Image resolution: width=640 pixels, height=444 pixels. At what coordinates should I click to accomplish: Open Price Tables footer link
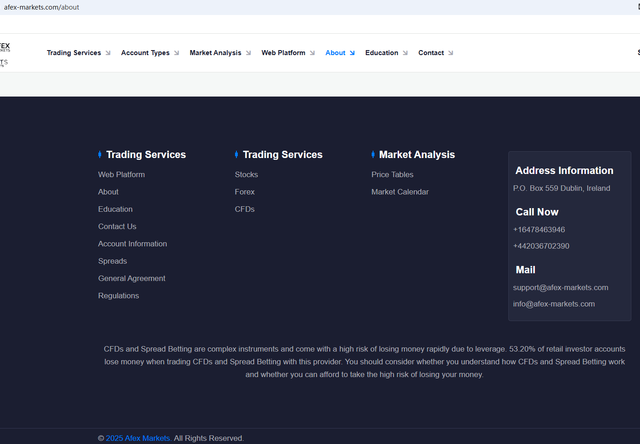392,174
